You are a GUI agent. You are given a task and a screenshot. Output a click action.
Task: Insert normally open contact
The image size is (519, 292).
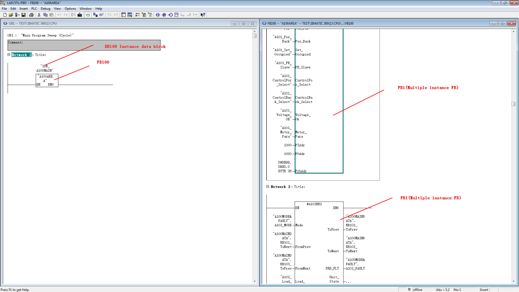tap(158, 15)
